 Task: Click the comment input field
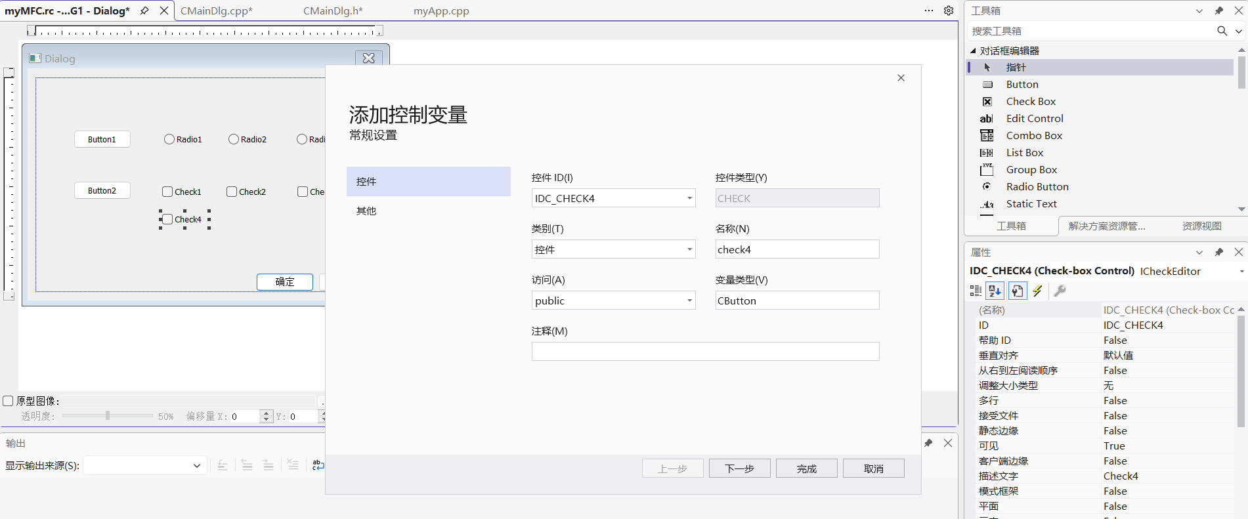[705, 352]
